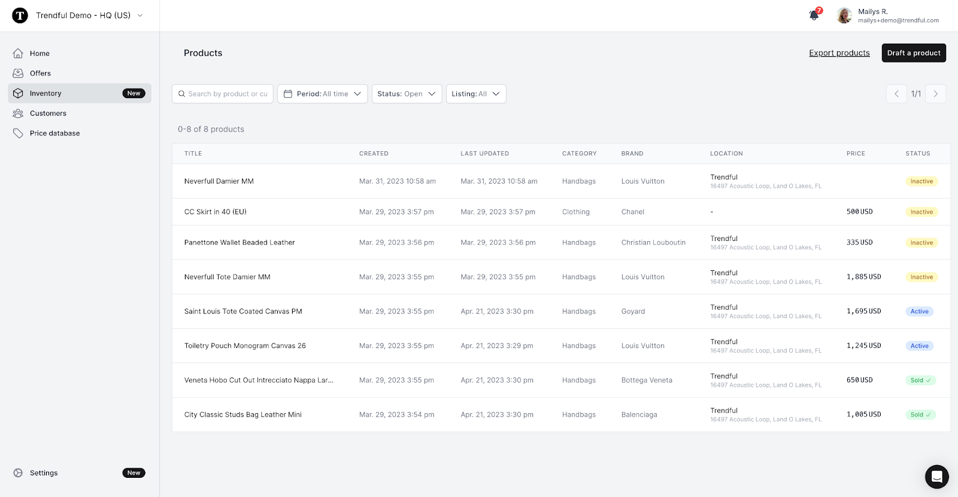Click Sold badge on Veneta Hobo row
This screenshot has width=958, height=497.
point(920,380)
